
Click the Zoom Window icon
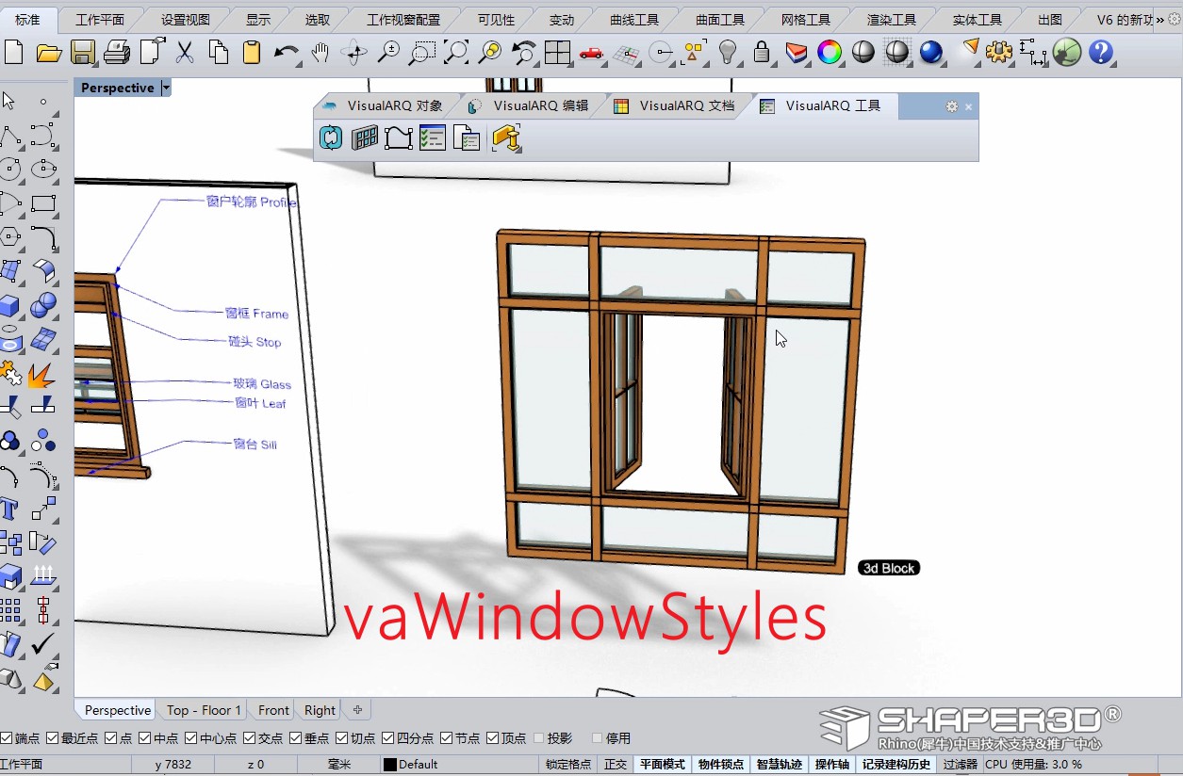pos(422,52)
